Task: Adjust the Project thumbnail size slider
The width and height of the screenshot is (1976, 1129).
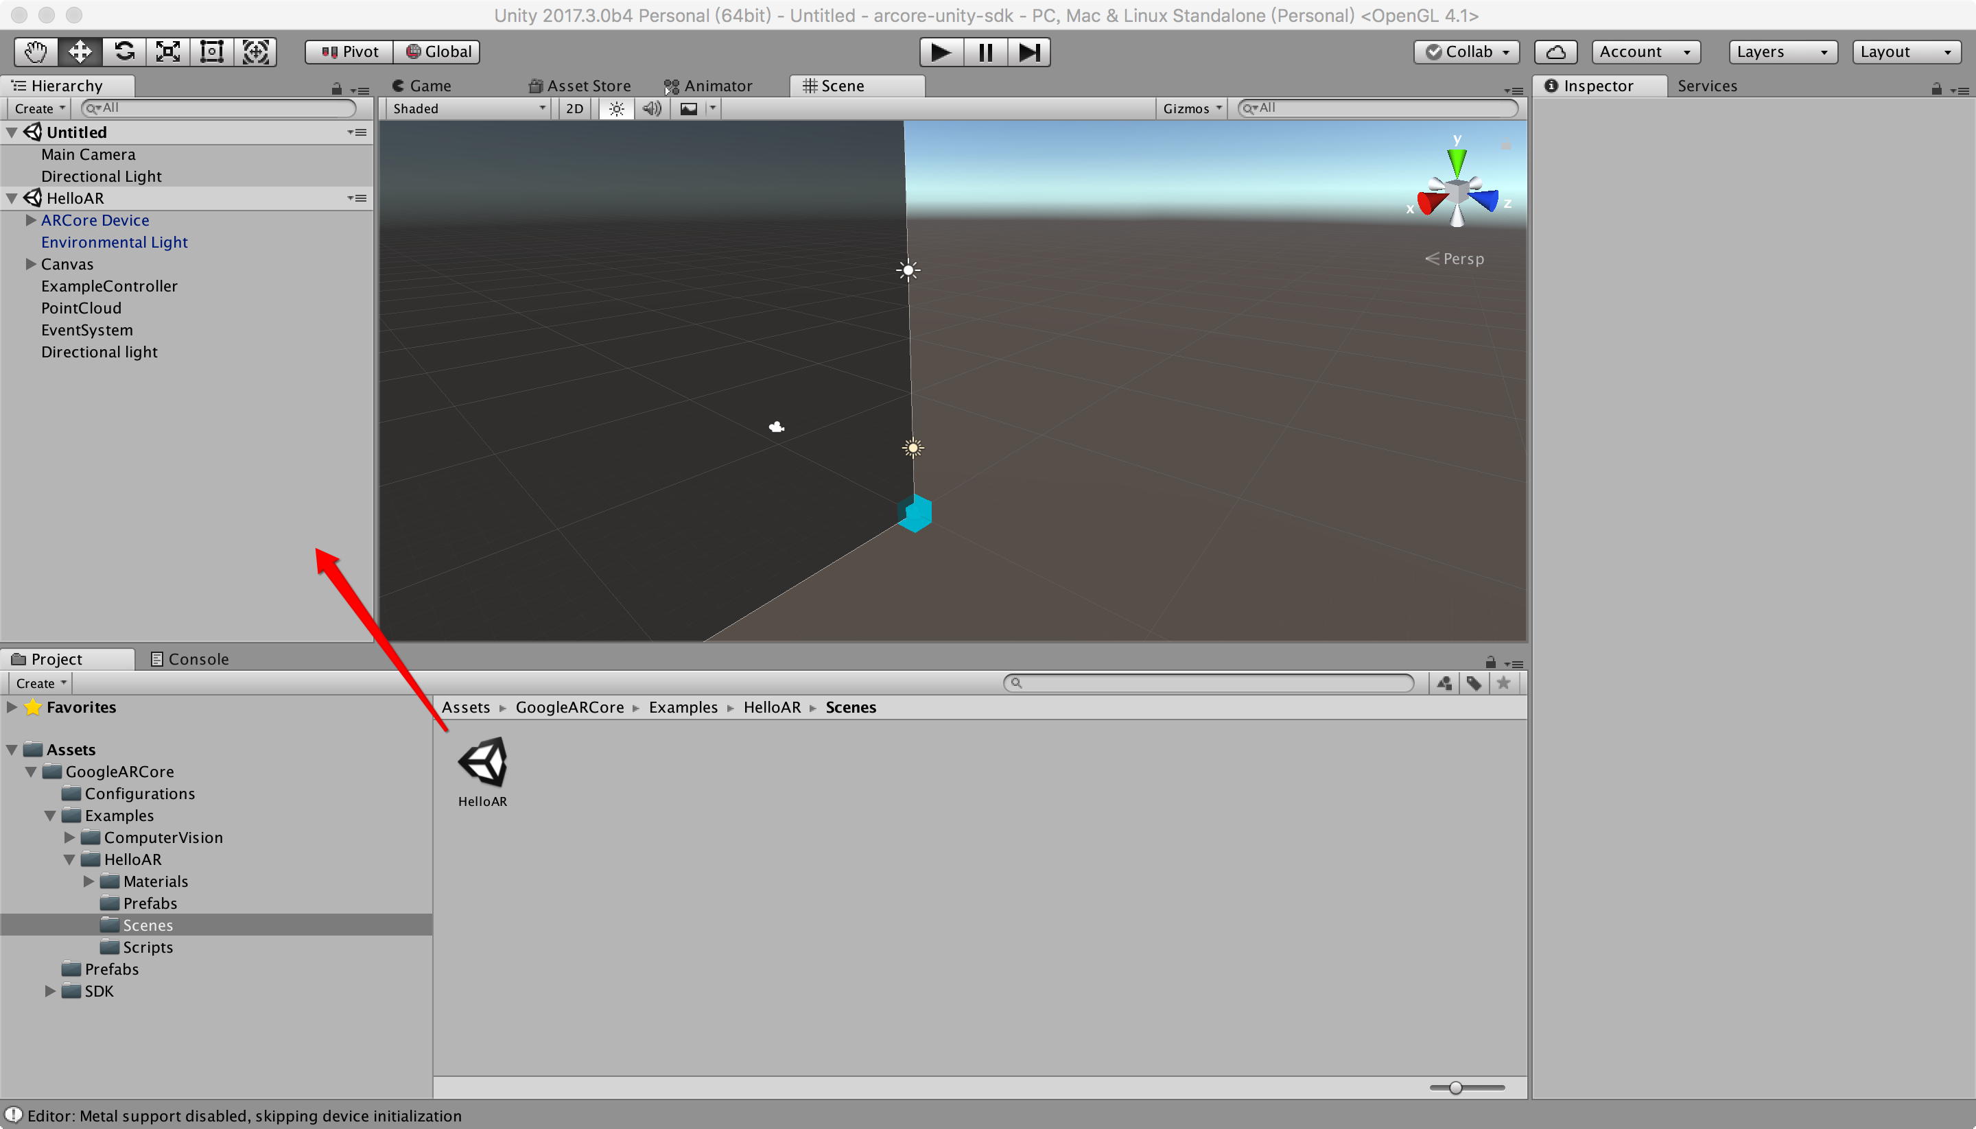Action: pyautogui.click(x=1458, y=1087)
